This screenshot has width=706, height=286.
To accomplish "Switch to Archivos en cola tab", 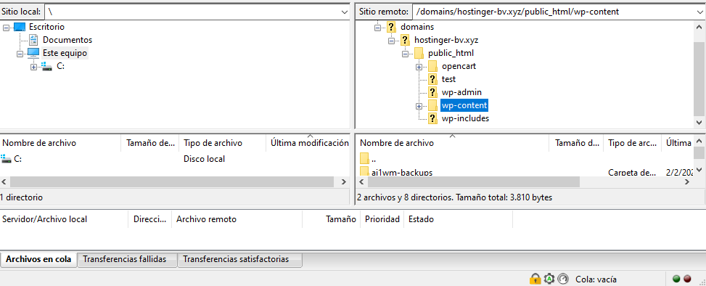I will pyautogui.click(x=38, y=259).
